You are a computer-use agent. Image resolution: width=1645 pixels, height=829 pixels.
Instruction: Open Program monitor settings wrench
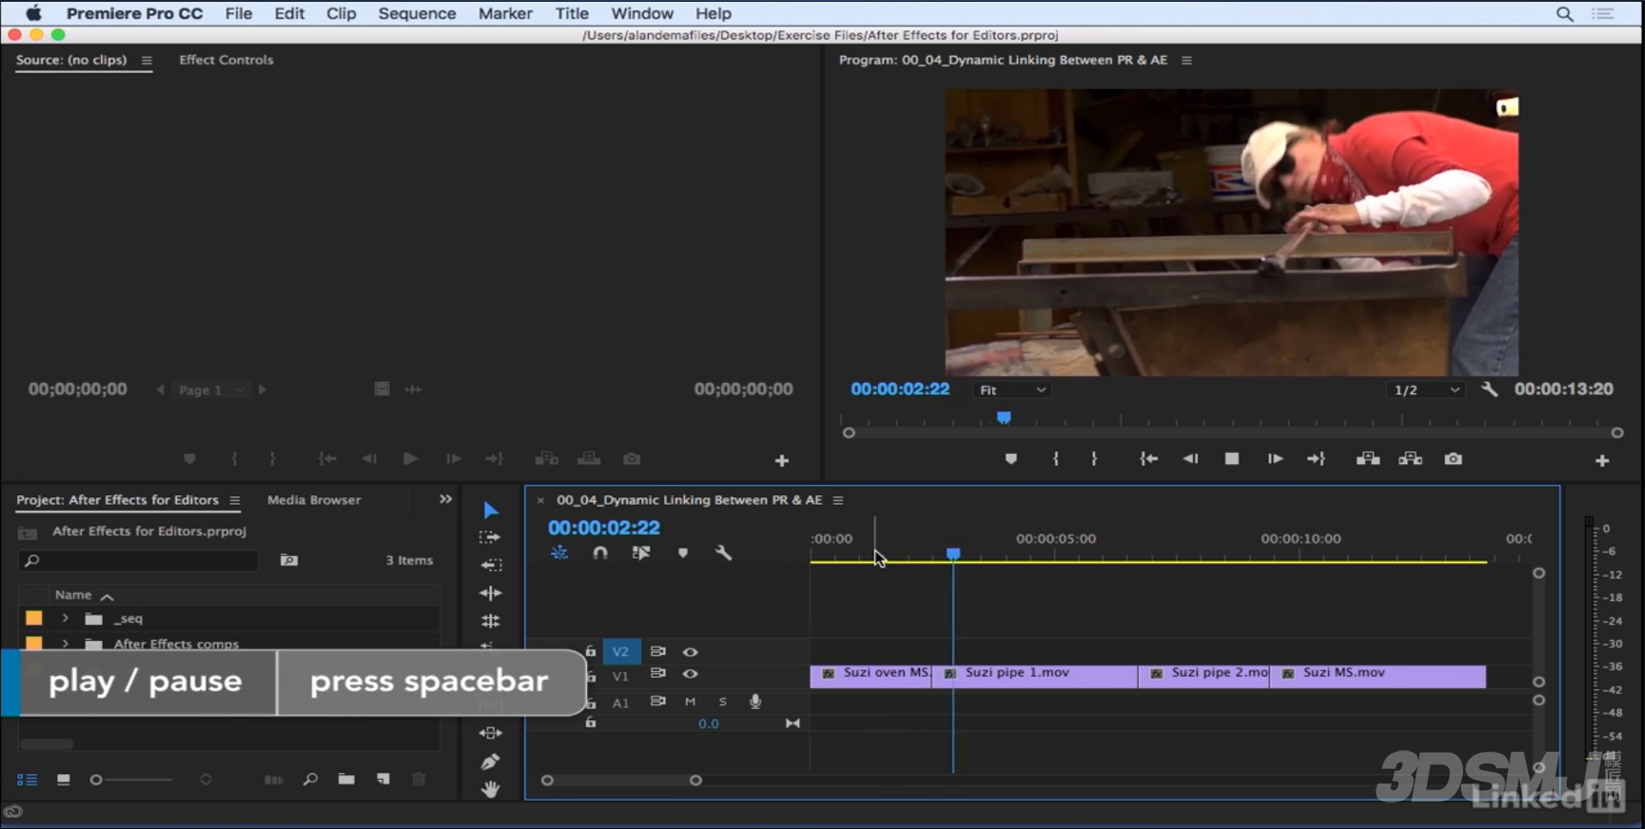(1490, 390)
